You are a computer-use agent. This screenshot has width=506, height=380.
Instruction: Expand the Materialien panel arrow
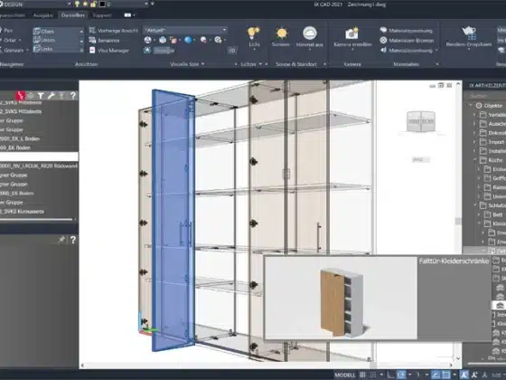[437, 64]
